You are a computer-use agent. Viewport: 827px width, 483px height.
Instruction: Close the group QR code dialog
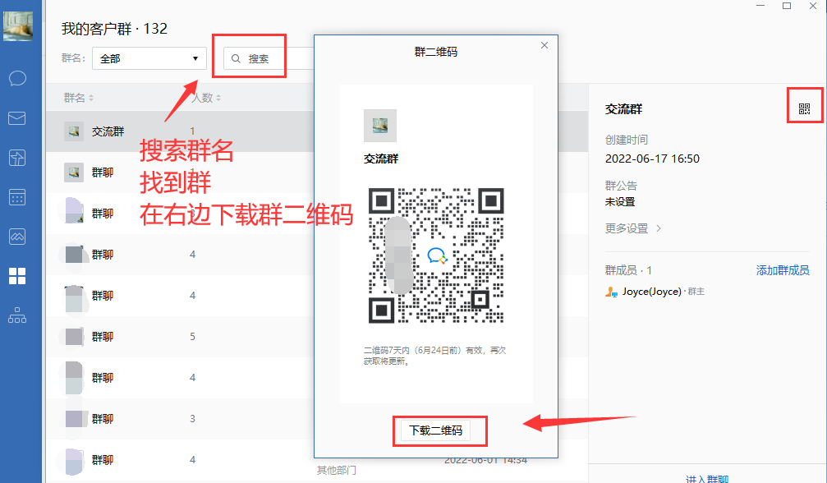pos(544,45)
